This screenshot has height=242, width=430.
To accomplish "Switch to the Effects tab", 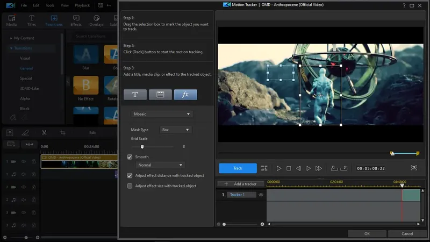I will click(x=76, y=20).
